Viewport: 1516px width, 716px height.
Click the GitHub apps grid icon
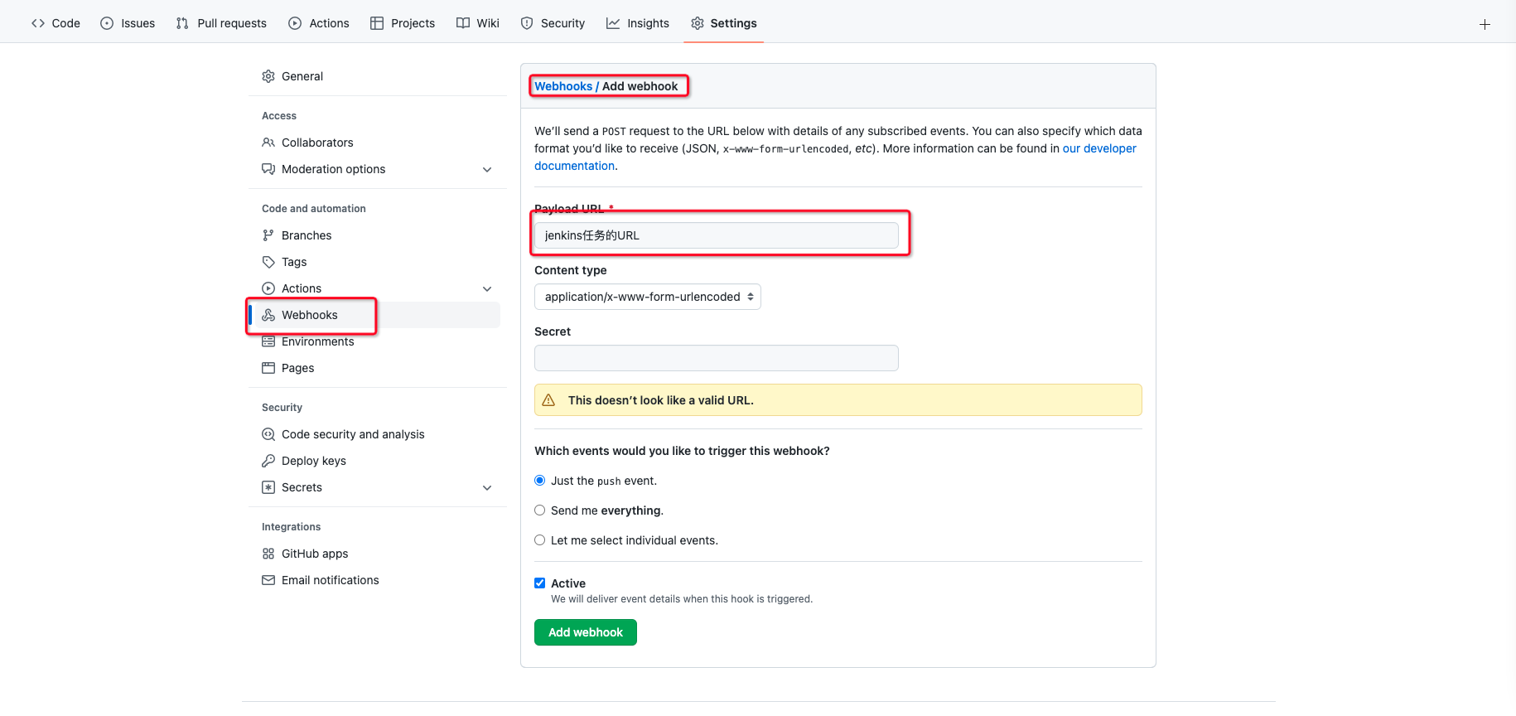click(x=268, y=554)
